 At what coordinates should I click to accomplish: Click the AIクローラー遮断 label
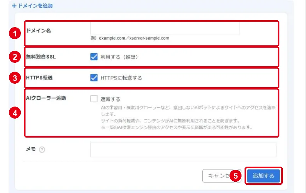tap(46, 98)
